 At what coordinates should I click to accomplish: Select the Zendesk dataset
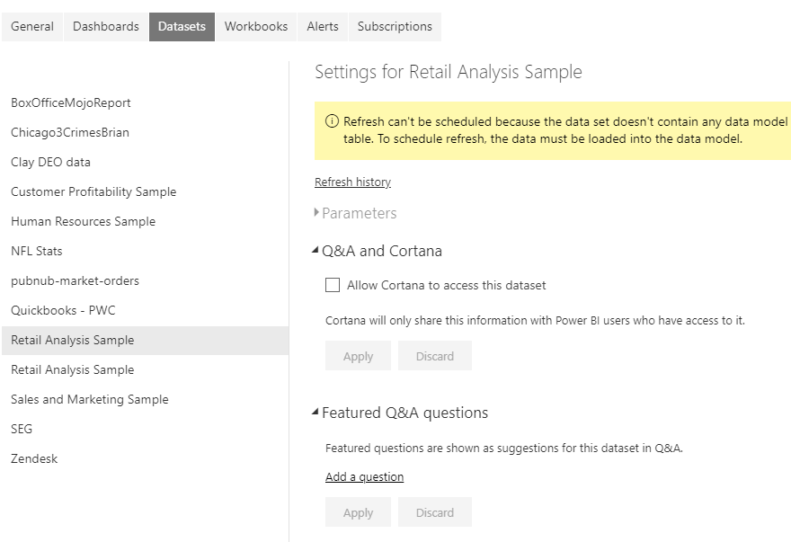(34, 458)
